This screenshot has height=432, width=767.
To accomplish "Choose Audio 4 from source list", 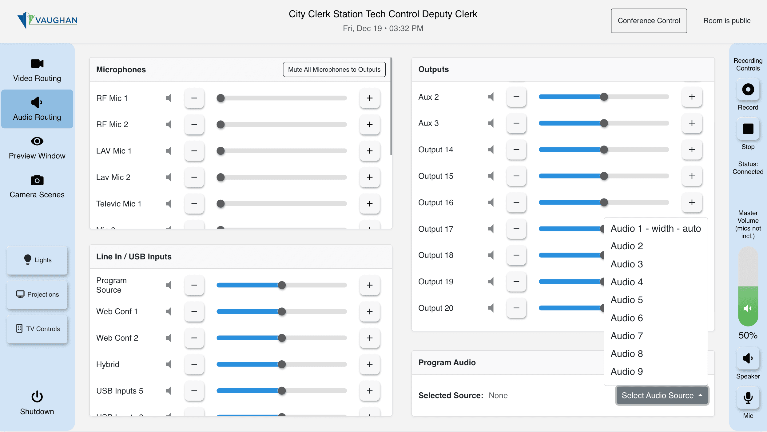I will pos(626,282).
